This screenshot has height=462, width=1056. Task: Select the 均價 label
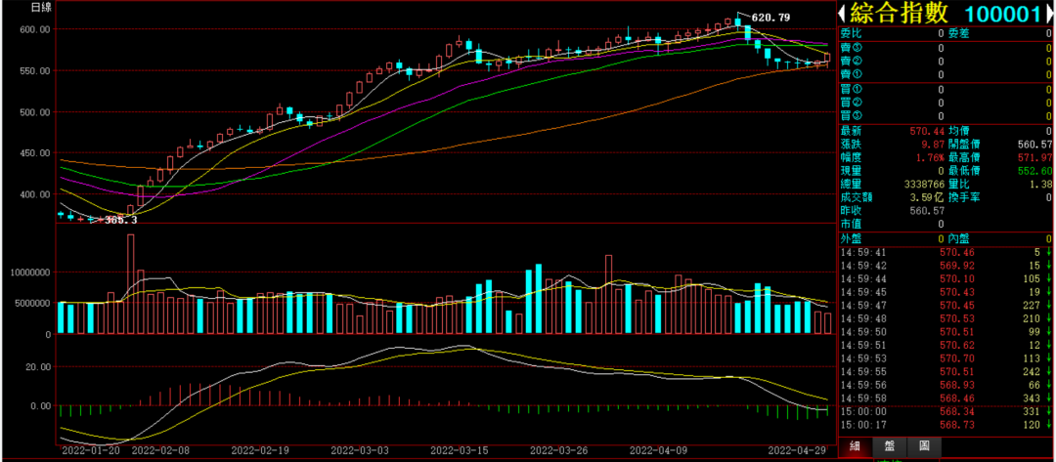958,131
